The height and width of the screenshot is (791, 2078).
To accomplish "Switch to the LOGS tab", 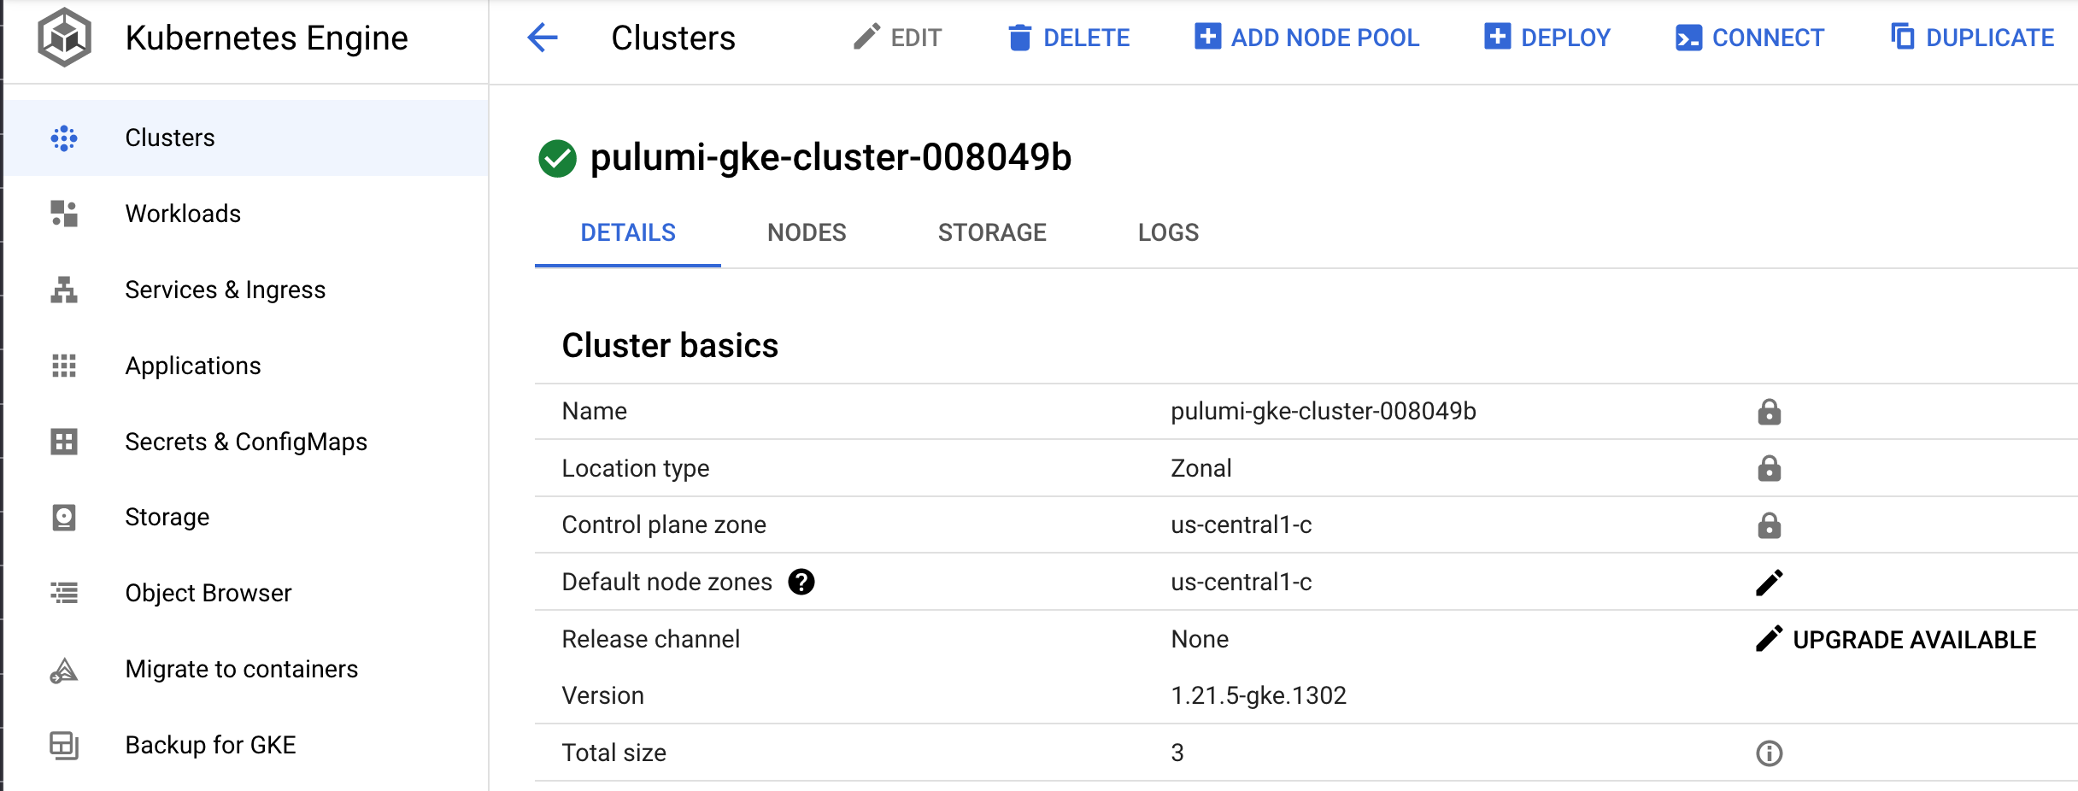I will click(x=1168, y=233).
